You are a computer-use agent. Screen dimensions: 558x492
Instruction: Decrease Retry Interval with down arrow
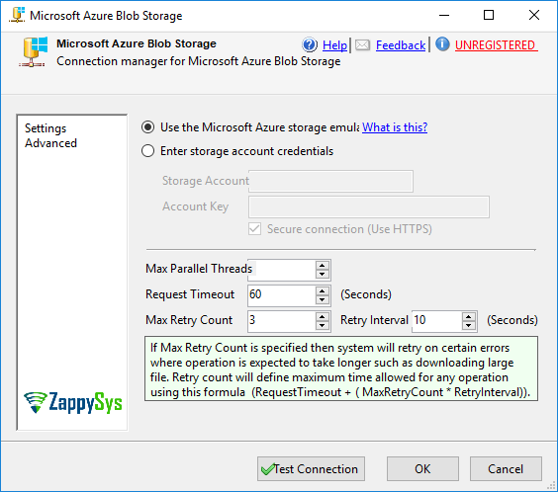(469, 326)
